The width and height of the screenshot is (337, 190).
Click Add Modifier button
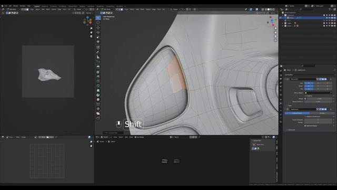click(x=310, y=75)
